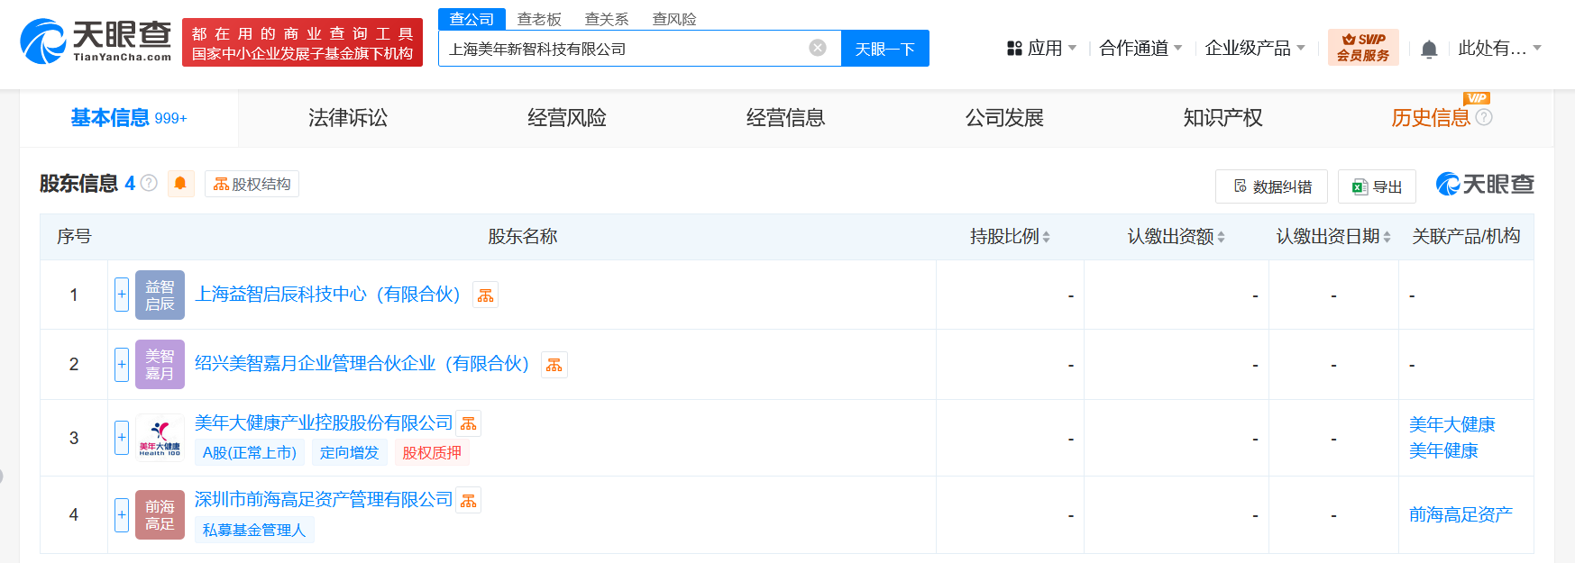This screenshot has width=1575, height=563.
Task: Open the 企业级产品 dropdown menu
Action: click(x=1254, y=48)
